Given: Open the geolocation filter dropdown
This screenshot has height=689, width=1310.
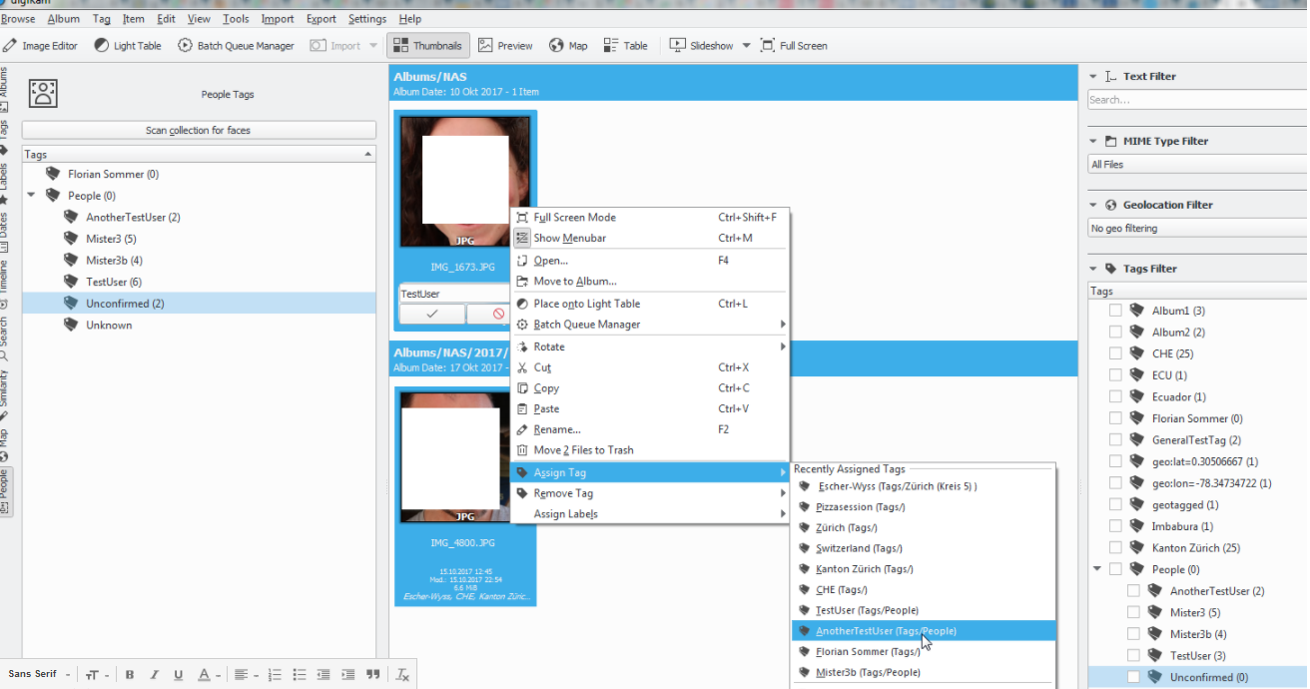Looking at the screenshot, I should click(1196, 229).
